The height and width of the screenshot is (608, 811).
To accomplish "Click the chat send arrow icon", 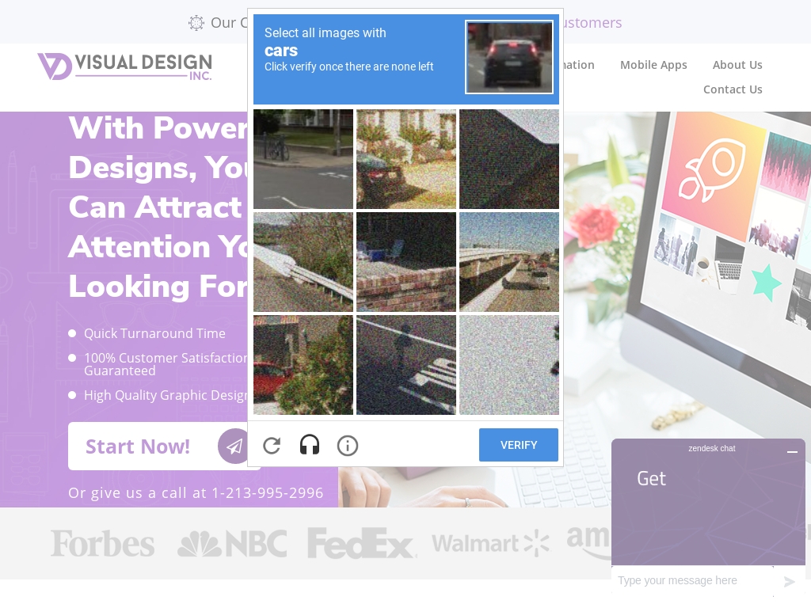I will [790, 582].
